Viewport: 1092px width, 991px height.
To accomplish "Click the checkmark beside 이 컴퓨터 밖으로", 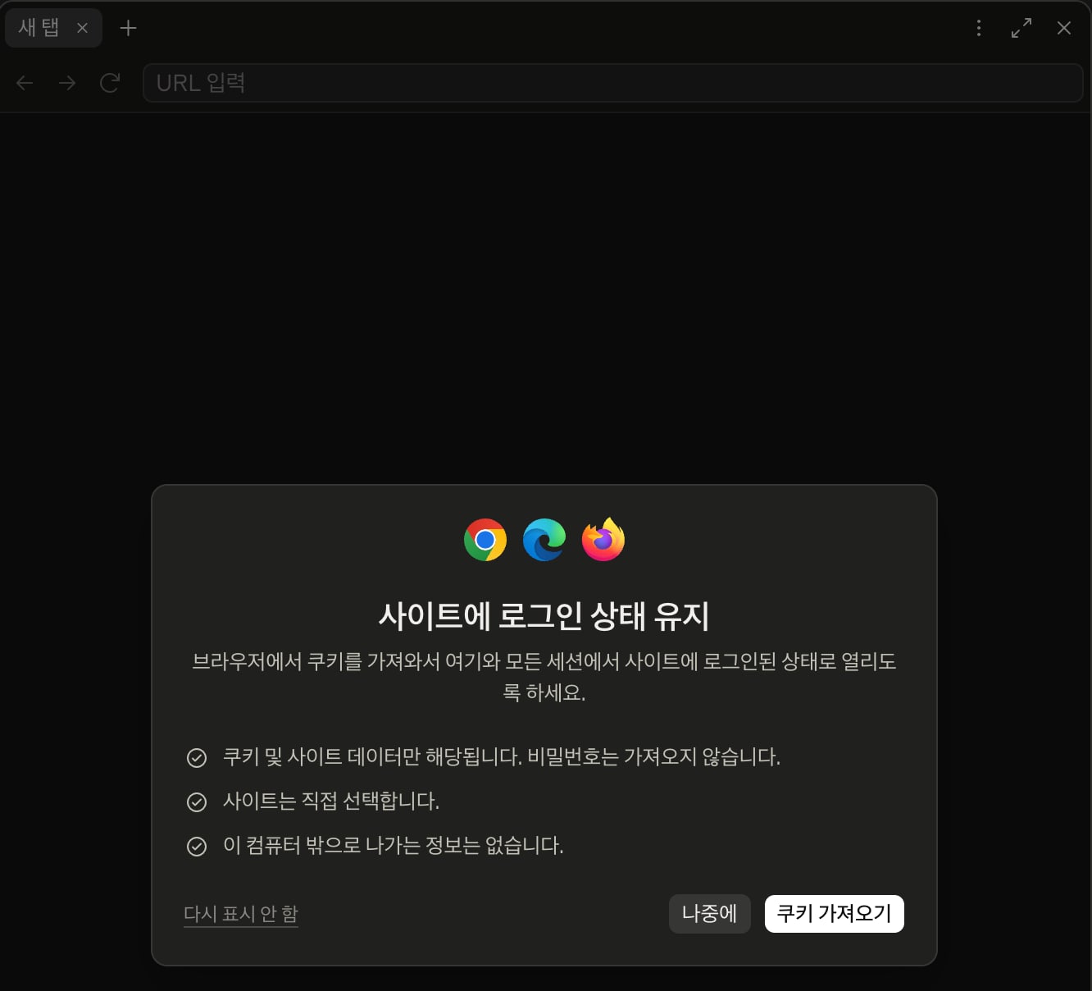I will (197, 846).
